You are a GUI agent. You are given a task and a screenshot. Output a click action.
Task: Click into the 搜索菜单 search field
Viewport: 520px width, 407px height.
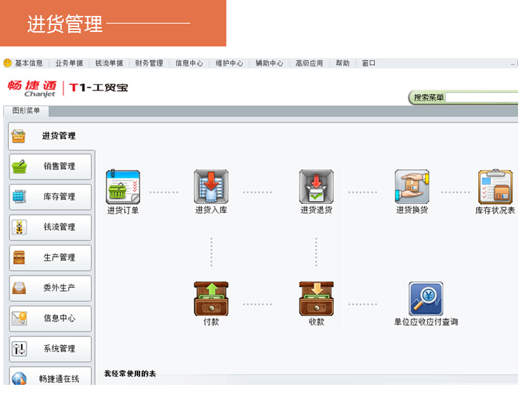[482, 97]
